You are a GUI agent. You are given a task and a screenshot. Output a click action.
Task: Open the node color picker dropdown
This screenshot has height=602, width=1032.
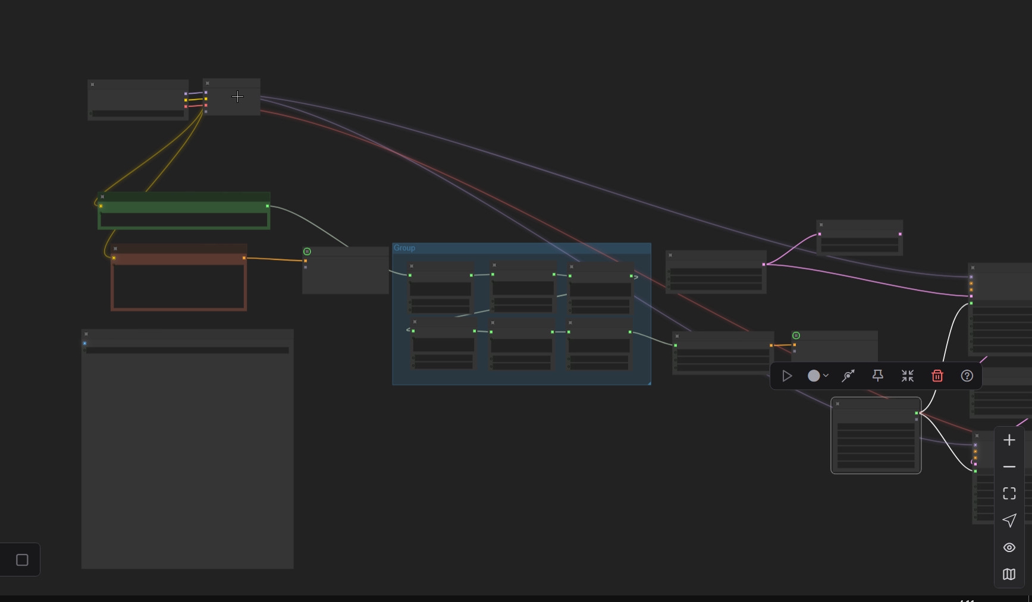[818, 376]
